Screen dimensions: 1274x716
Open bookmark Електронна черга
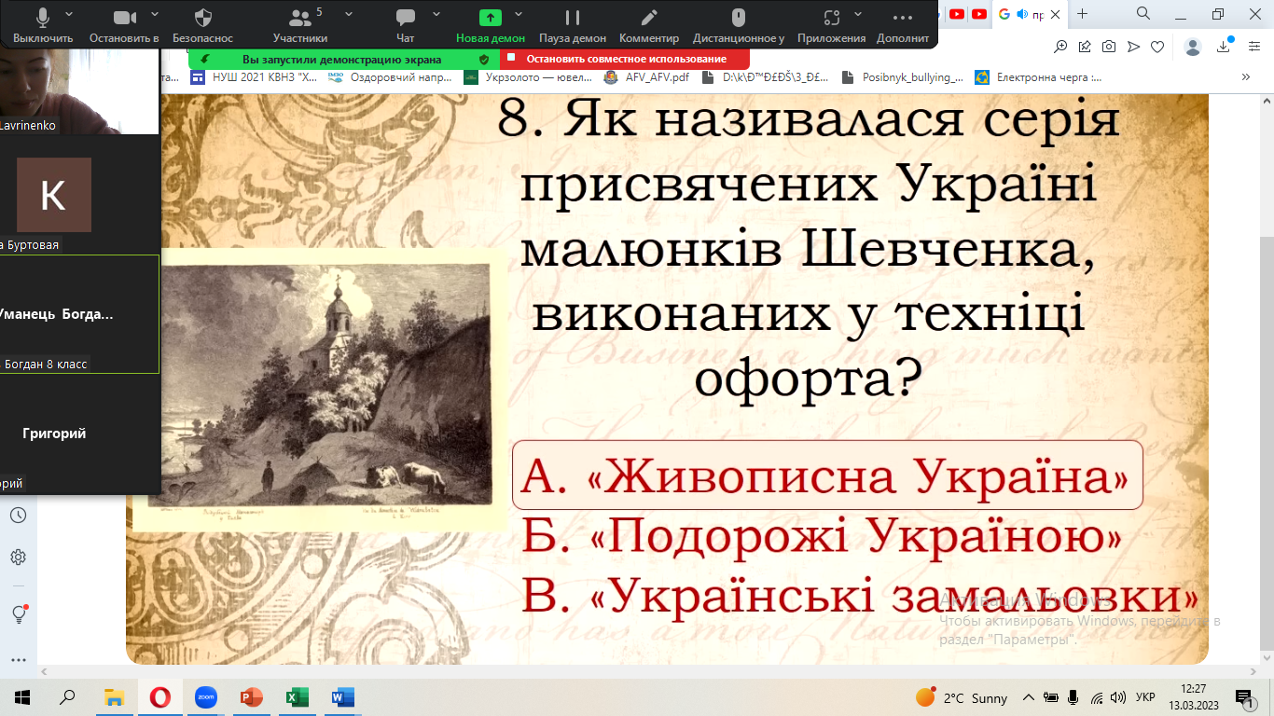(1038, 77)
